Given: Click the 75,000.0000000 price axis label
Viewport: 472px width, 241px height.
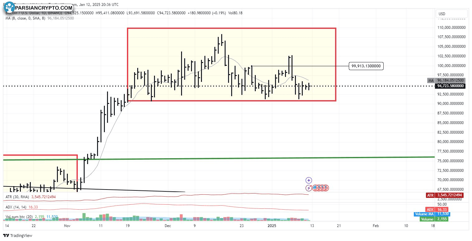Looking at the screenshot, I should [451, 161].
